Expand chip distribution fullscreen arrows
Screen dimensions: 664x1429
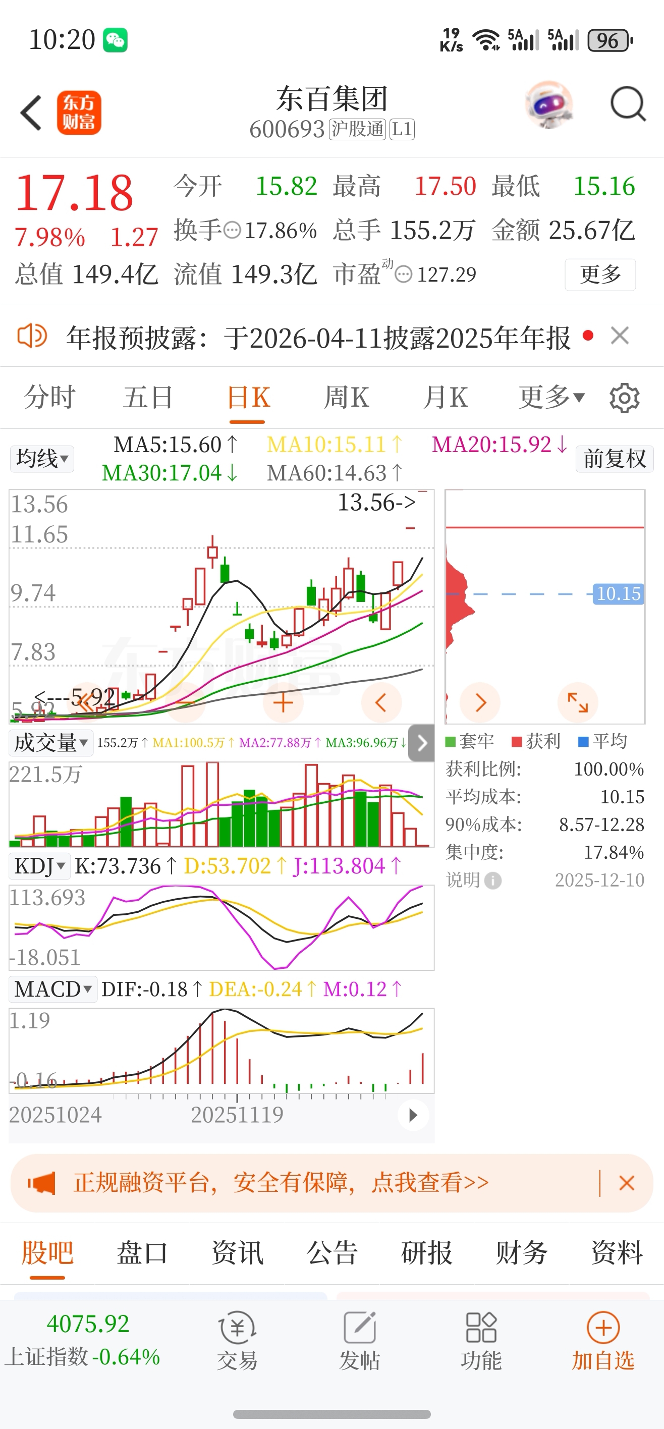tap(577, 702)
